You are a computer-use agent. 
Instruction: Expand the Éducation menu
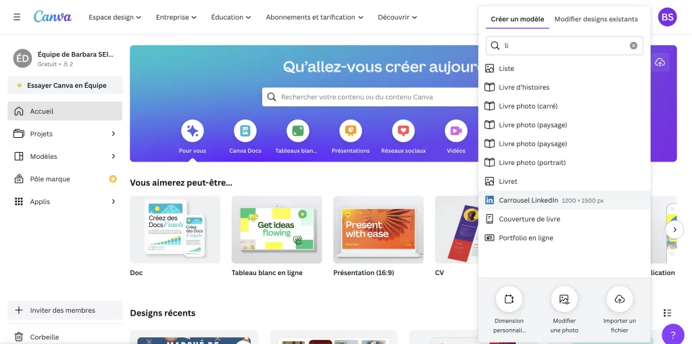[x=231, y=17]
